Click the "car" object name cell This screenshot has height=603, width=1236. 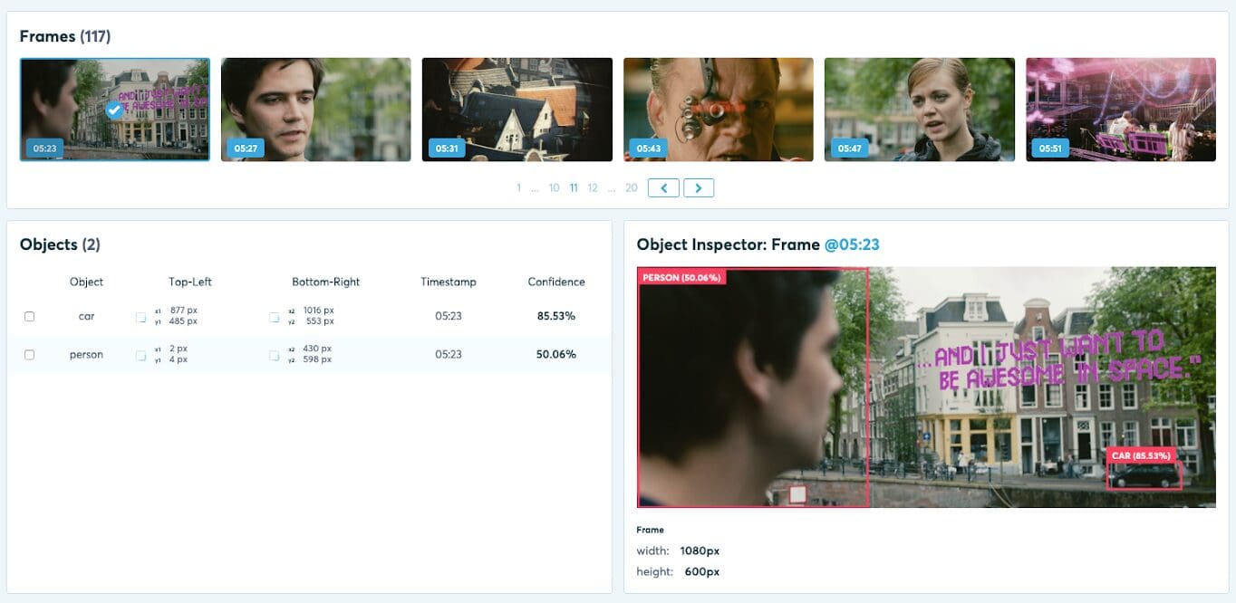pos(87,317)
